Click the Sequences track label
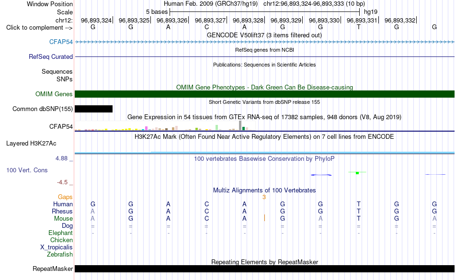The image size is (455, 280). [57, 71]
